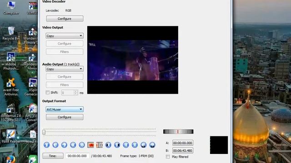Viewport: 291px width, 163px height.
Task: Jump backward 60 seconds
Action: pyautogui.click(x=144, y=145)
